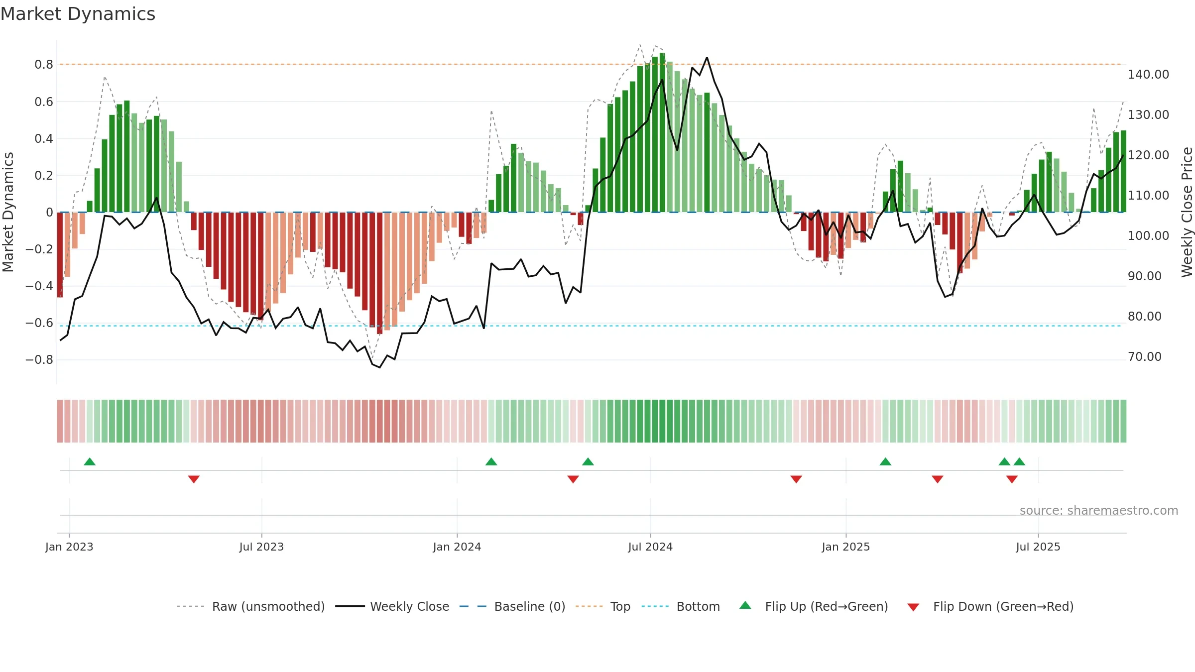The width and height of the screenshot is (1195, 672).
Task: Click the Flip Up triangle near Jan 2023
Action: pyautogui.click(x=90, y=462)
